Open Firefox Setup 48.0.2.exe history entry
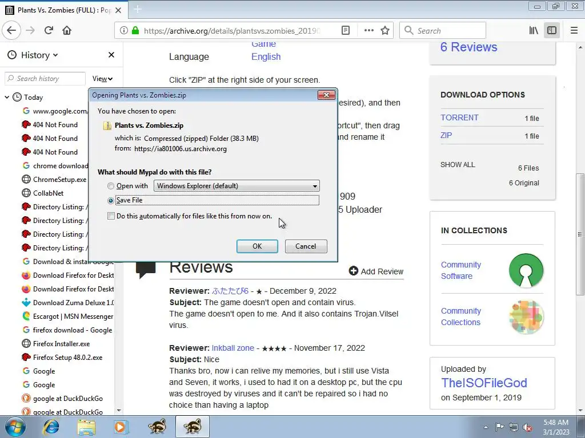The image size is (585, 438). 67,358
